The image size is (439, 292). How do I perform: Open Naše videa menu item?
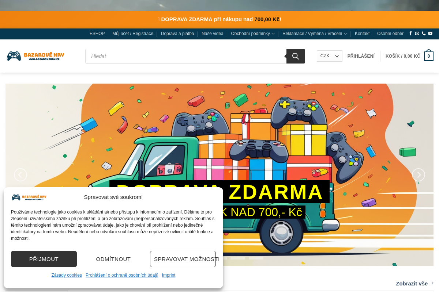pyautogui.click(x=213, y=34)
